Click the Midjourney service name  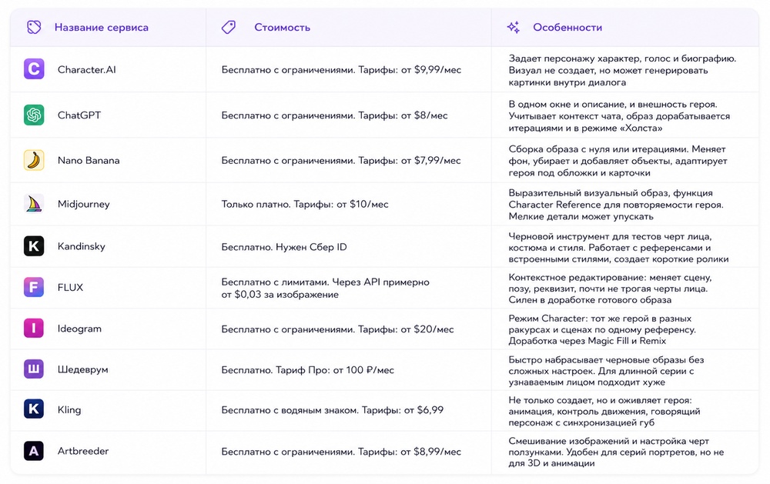pyautogui.click(x=83, y=204)
